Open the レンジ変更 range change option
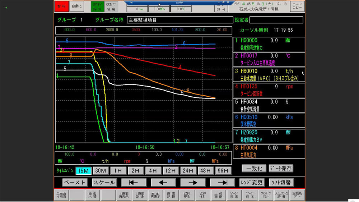359x202 pixels. point(252,182)
